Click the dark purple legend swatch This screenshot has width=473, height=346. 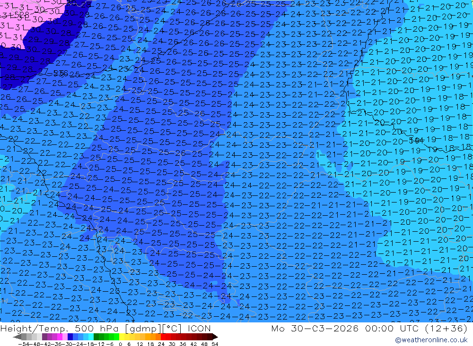point(44,337)
